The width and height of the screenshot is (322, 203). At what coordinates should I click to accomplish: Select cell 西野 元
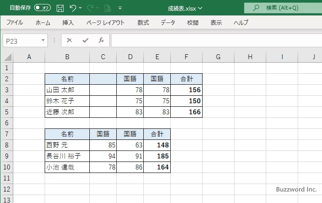click(x=67, y=145)
